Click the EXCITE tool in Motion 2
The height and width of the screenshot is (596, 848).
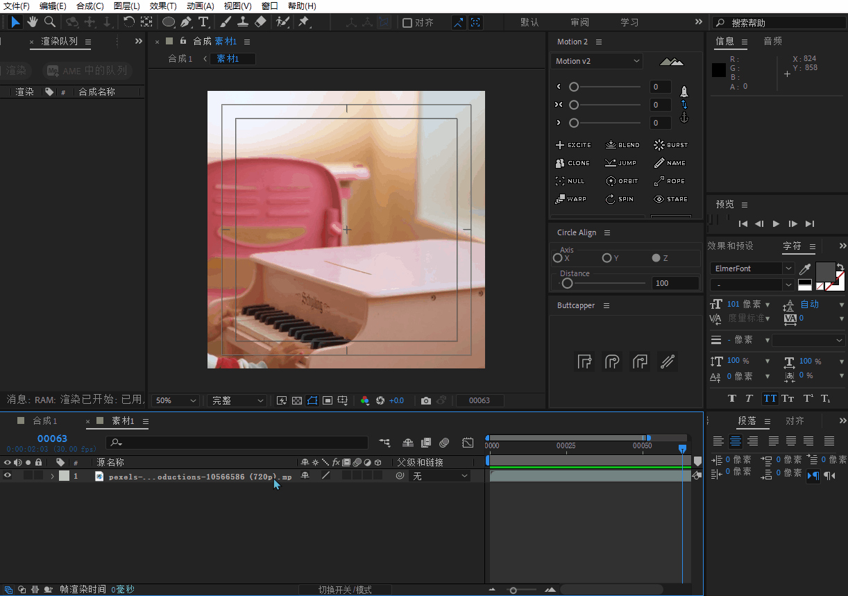pos(573,145)
